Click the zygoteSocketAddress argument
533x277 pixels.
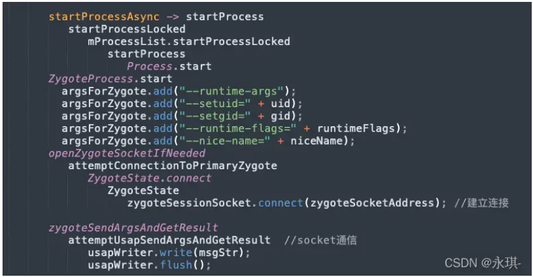[372, 203]
